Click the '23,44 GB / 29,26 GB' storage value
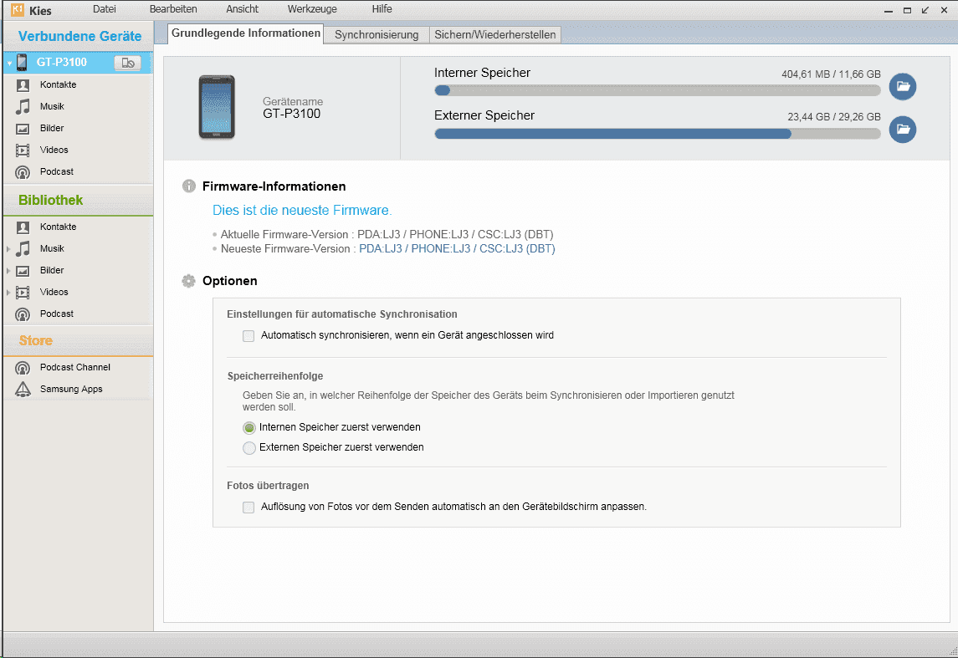 (834, 117)
